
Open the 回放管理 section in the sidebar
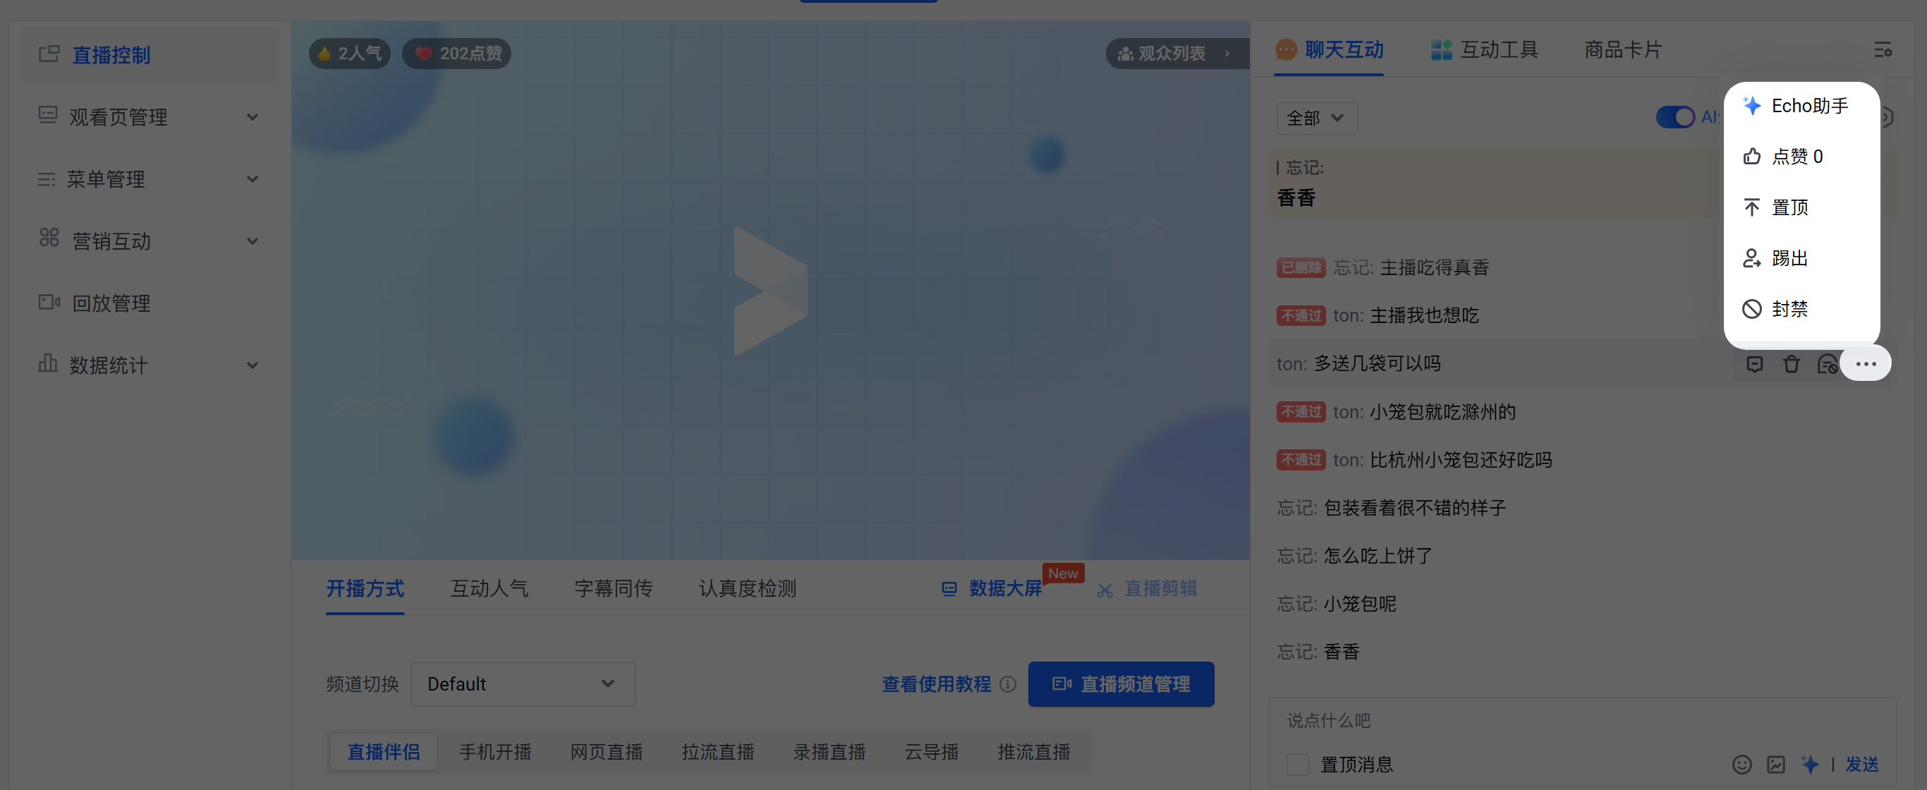tap(111, 303)
